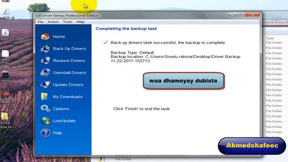Select the Untitled desktop icon

5,76
